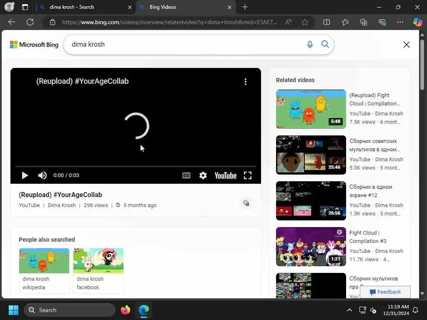This screenshot has height=320, width=427.
Task: Close the Bing Videos tab
Action: tap(230, 7)
